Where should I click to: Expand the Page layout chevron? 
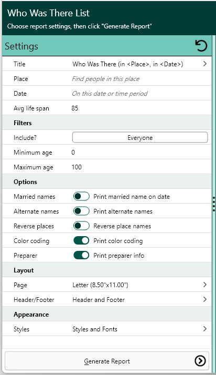[x=205, y=285]
